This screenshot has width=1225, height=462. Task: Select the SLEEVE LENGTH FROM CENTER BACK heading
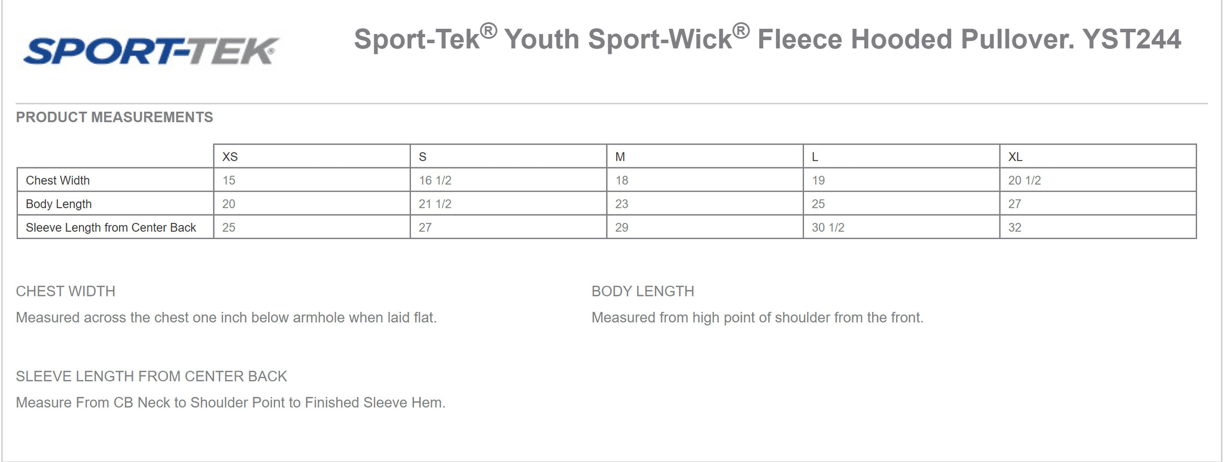click(151, 376)
